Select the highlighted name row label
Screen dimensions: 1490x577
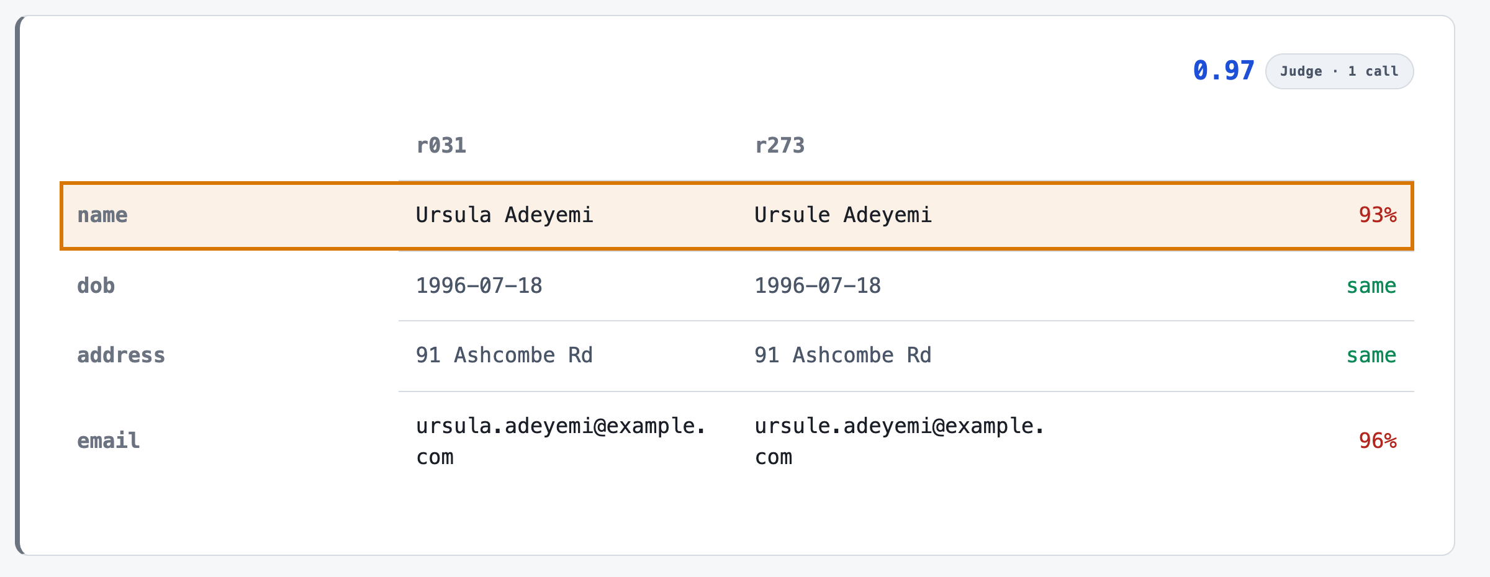[x=102, y=215]
